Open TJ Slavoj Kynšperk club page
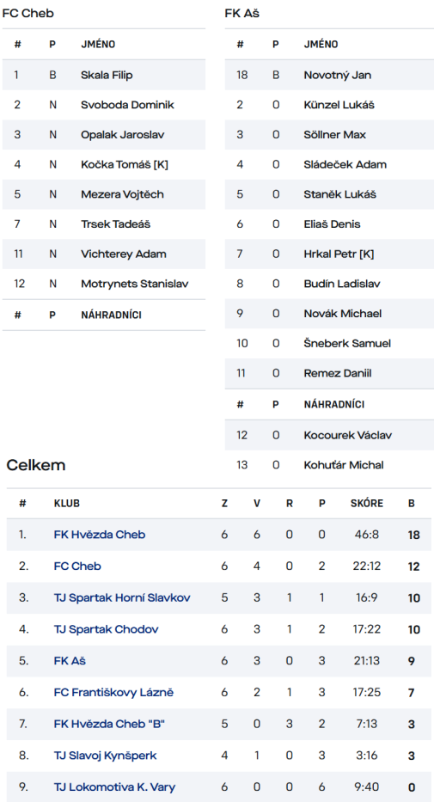The width and height of the screenshot is (434, 802). click(x=105, y=756)
